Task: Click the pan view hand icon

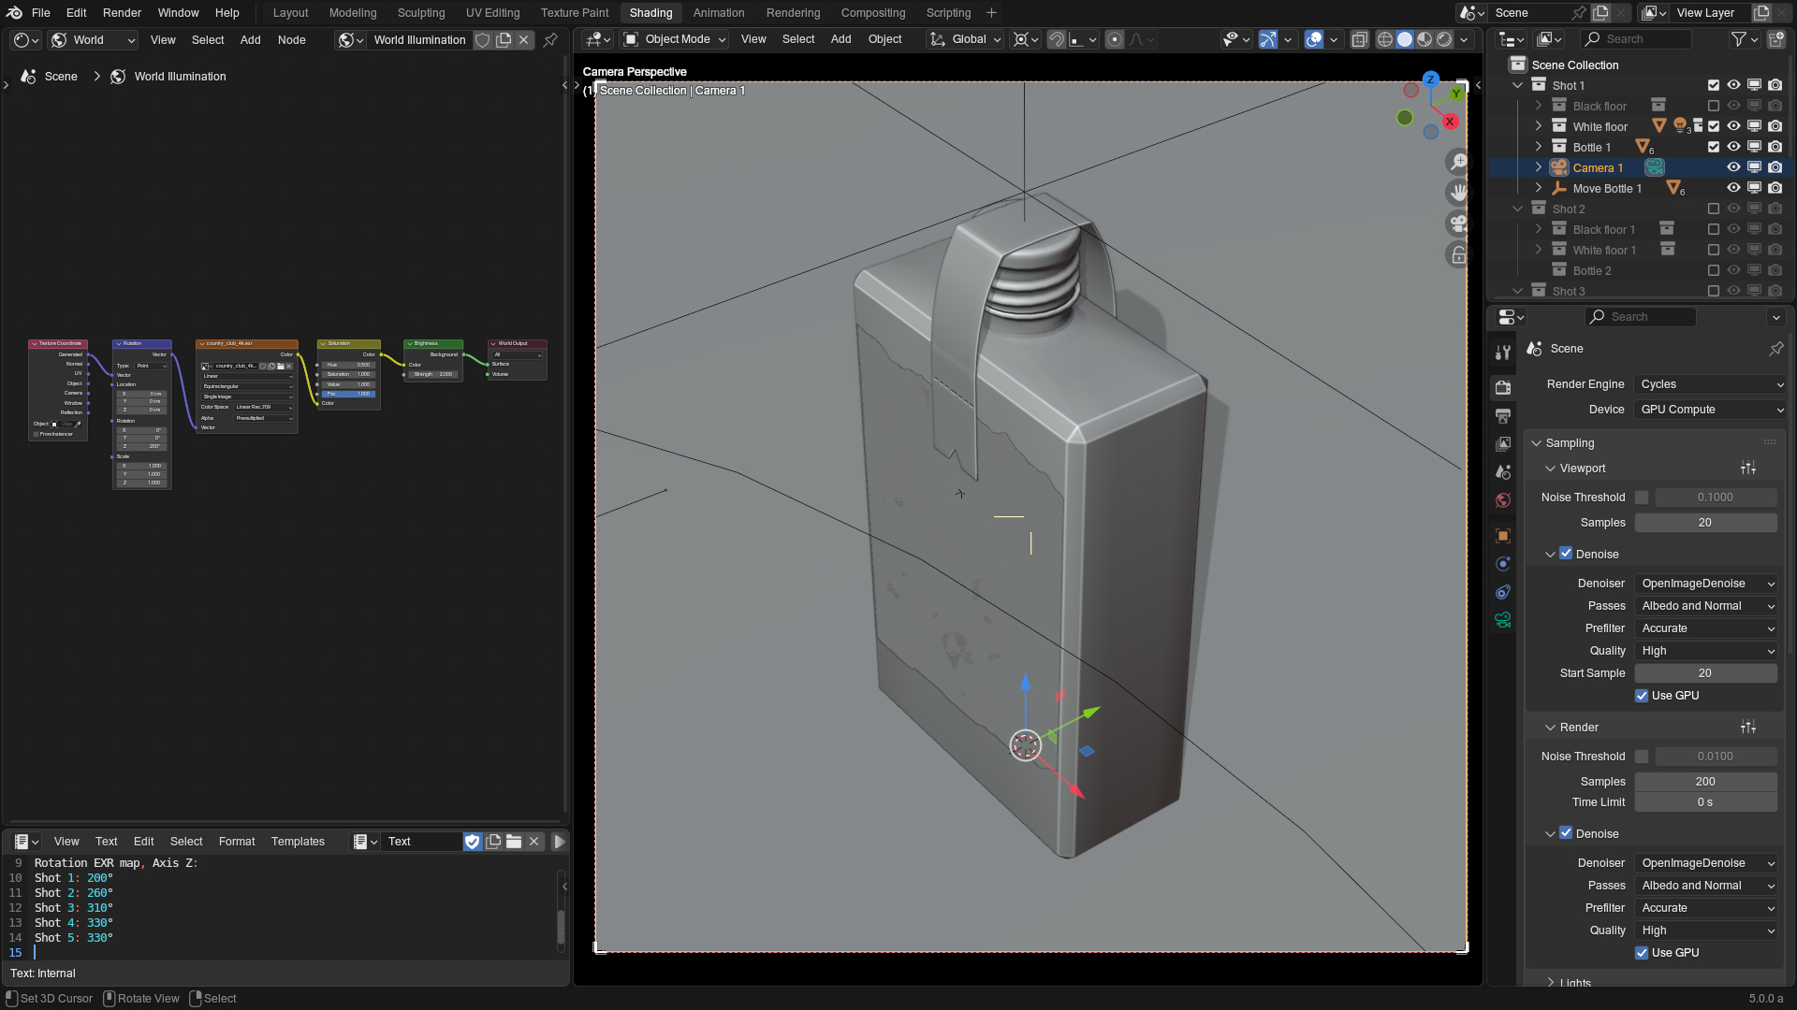Action: pos(1457,194)
